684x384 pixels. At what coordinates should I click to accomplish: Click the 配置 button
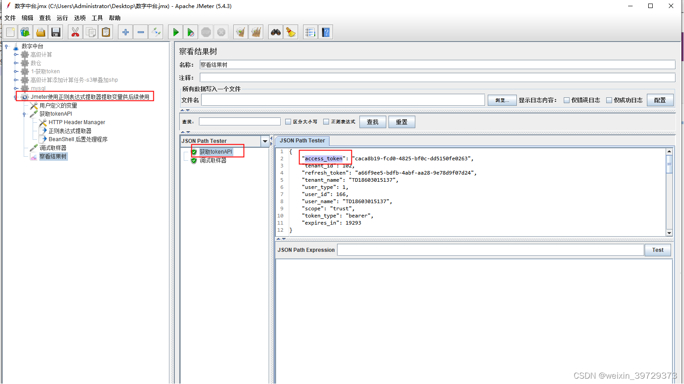click(660, 100)
